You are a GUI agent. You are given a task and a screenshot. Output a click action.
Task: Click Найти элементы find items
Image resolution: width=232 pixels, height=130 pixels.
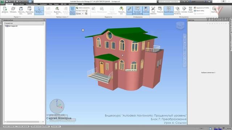83,8
